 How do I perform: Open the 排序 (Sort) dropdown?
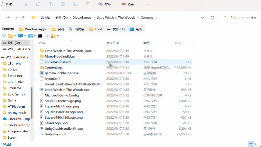(x=106, y=4)
